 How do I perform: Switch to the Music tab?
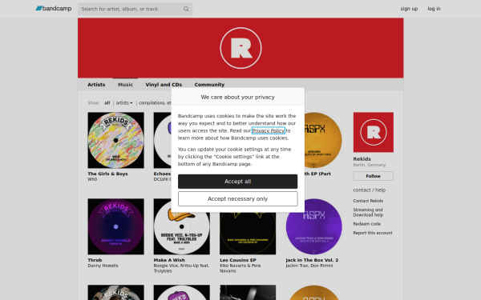[x=126, y=85]
